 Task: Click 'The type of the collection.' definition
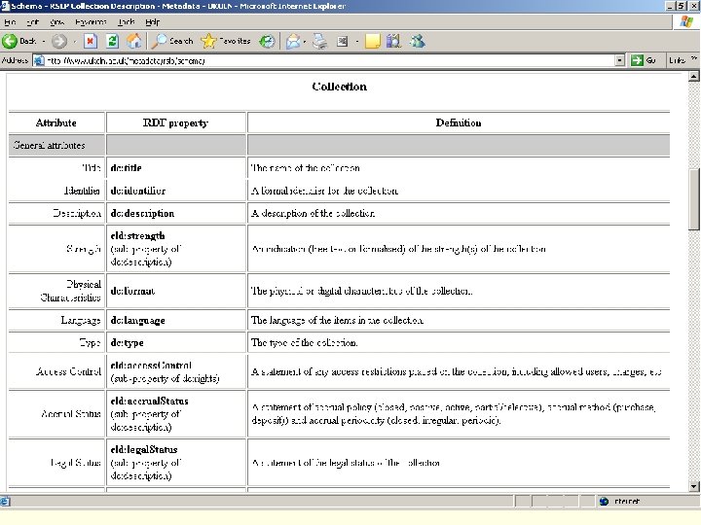tap(304, 343)
